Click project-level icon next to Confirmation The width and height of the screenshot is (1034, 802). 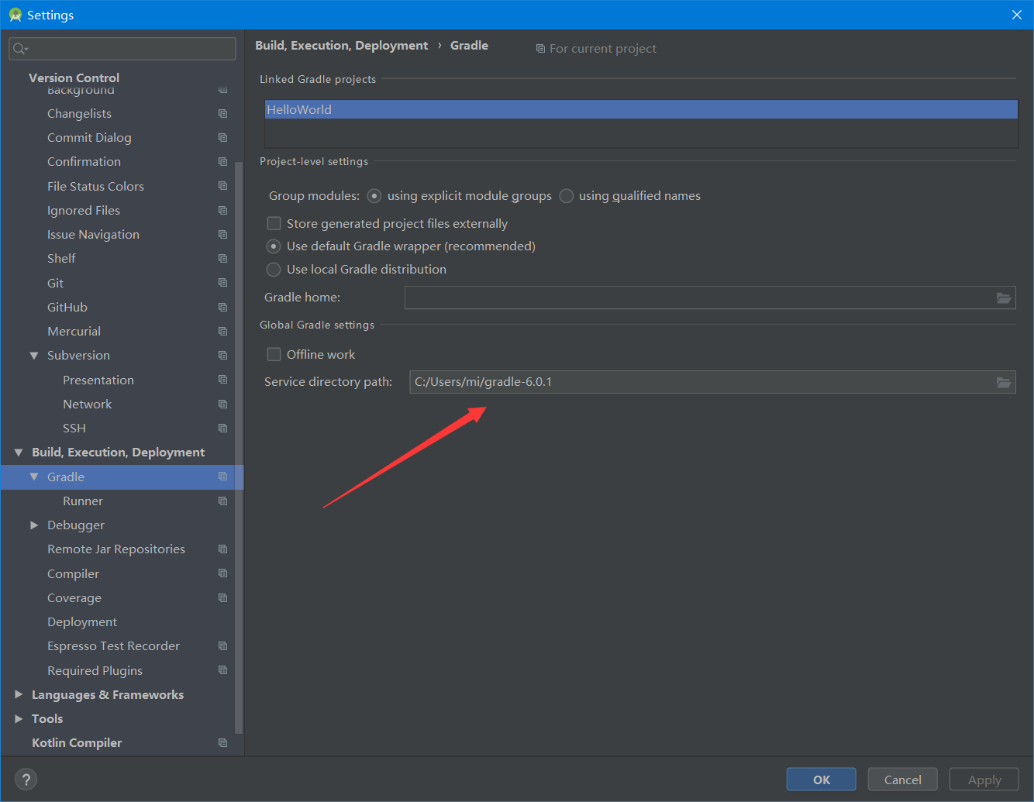tap(222, 162)
